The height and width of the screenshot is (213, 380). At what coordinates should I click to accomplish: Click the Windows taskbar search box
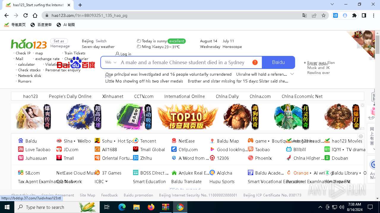click(57, 207)
